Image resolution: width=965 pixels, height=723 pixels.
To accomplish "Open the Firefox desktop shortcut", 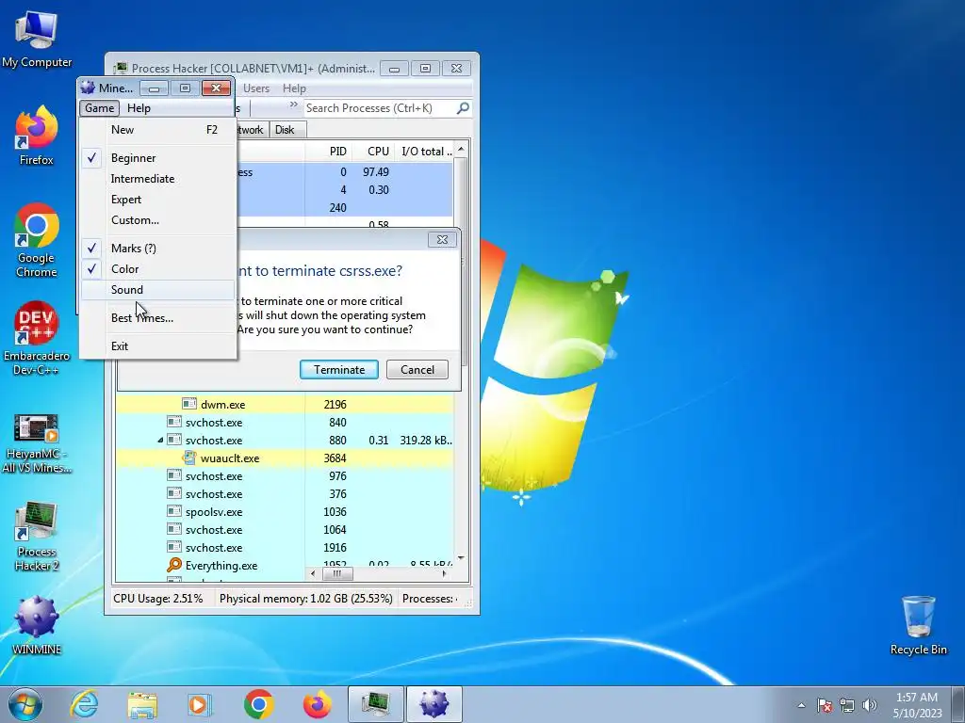I will pyautogui.click(x=37, y=136).
